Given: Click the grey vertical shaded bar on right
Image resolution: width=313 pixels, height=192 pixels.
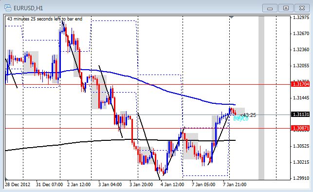Looking at the screenshot, I should tap(261, 98).
